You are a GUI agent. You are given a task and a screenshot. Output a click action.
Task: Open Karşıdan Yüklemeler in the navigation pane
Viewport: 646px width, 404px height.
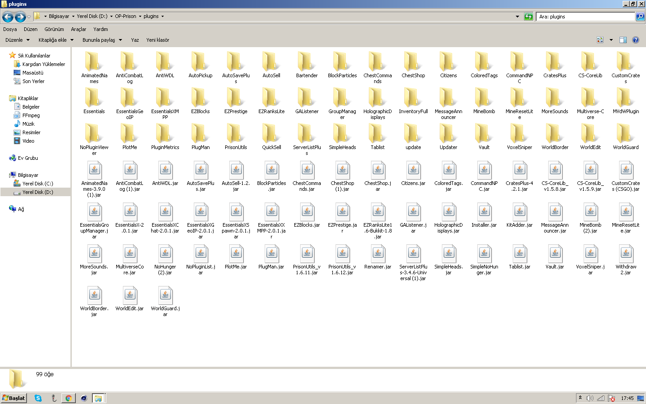point(39,64)
